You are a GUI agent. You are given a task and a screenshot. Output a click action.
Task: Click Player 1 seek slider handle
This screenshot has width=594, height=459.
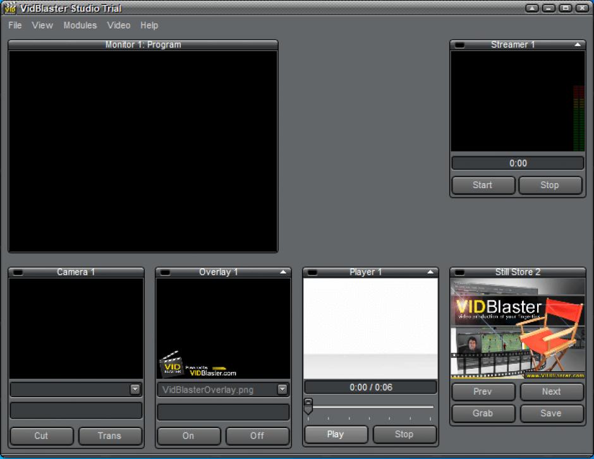pyautogui.click(x=308, y=407)
